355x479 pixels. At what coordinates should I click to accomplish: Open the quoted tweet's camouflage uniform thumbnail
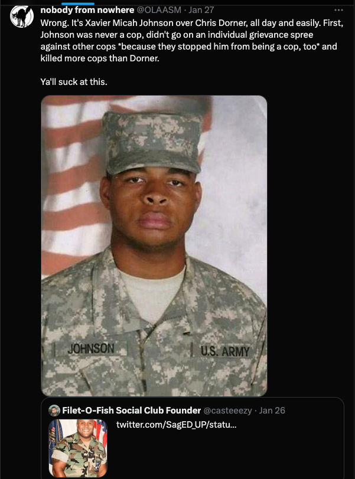point(77,448)
